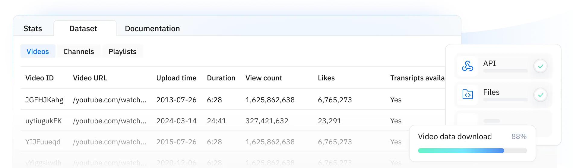Select the Channels filter button
573x168 pixels.
[79, 52]
